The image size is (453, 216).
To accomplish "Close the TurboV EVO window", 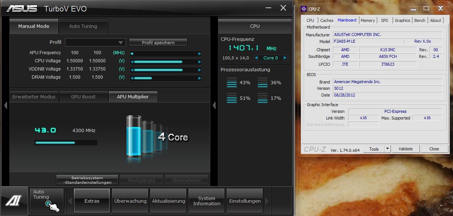I will click(x=283, y=8).
